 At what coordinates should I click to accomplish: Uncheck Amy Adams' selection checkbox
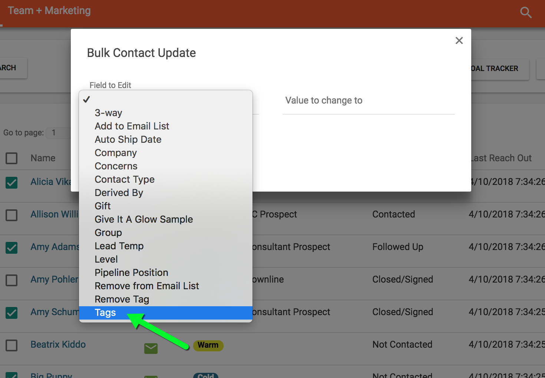click(11, 248)
